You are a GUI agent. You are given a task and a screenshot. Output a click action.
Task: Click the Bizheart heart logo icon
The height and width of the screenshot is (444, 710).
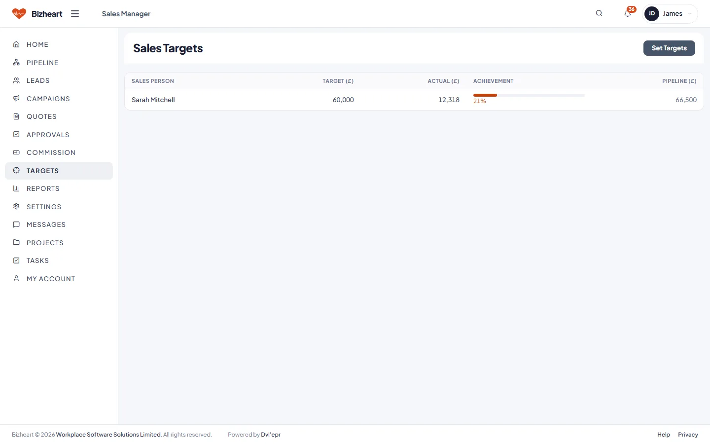point(19,14)
